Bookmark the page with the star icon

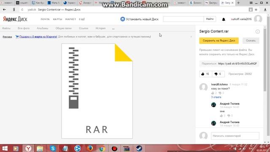tap(256, 10)
